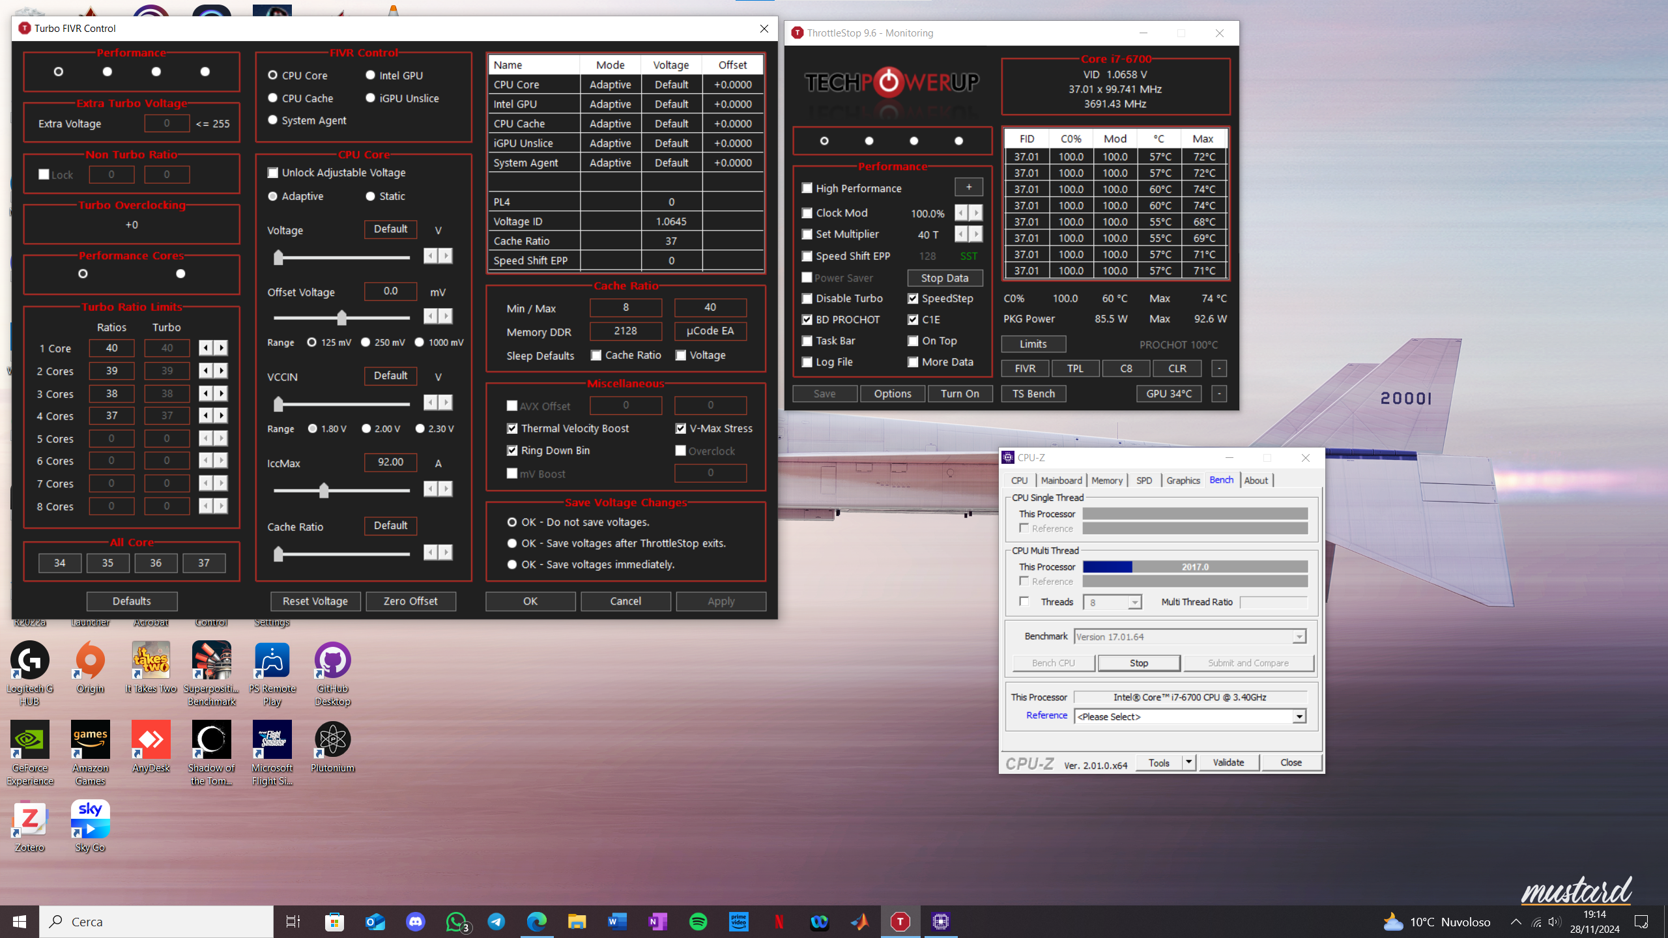The image size is (1668, 938).
Task: Open WhatsApp from the taskbar
Action: pyautogui.click(x=456, y=922)
